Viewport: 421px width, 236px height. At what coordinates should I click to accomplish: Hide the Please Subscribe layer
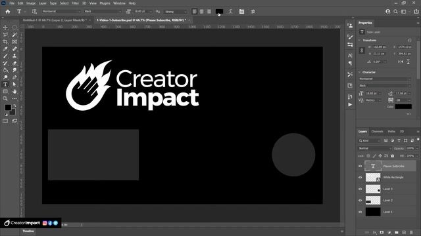[x=360, y=166]
